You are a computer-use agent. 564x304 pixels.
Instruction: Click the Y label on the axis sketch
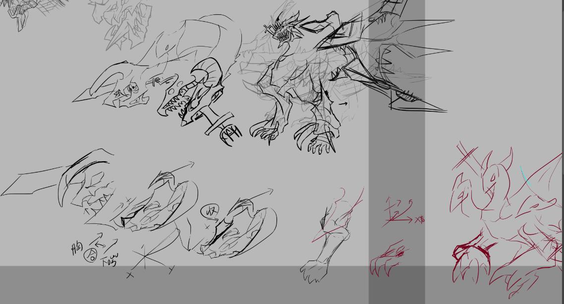coord(171,270)
